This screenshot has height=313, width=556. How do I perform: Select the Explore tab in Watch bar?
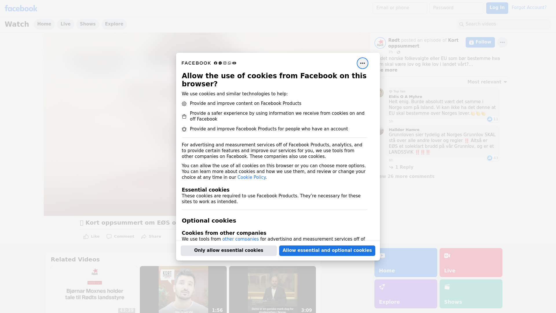[114, 24]
